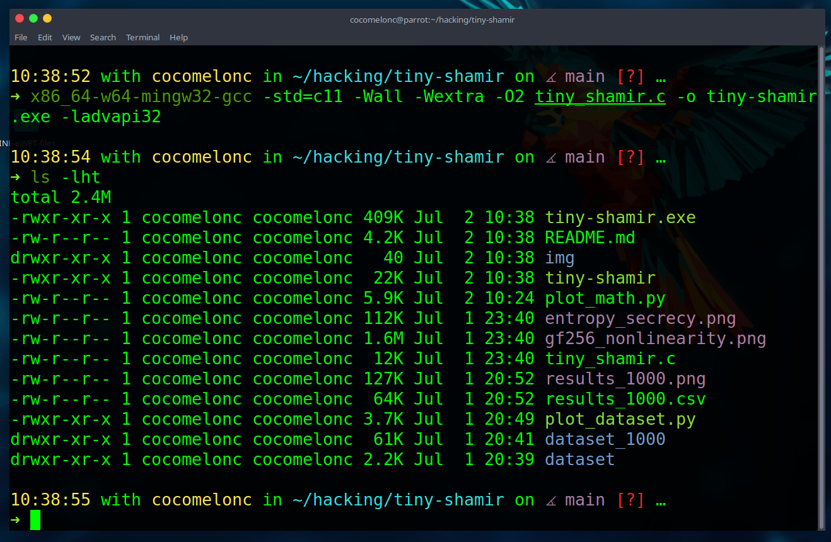This screenshot has height=542, width=831.
Task: Open the File menu
Action: click(x=21, y=37)
